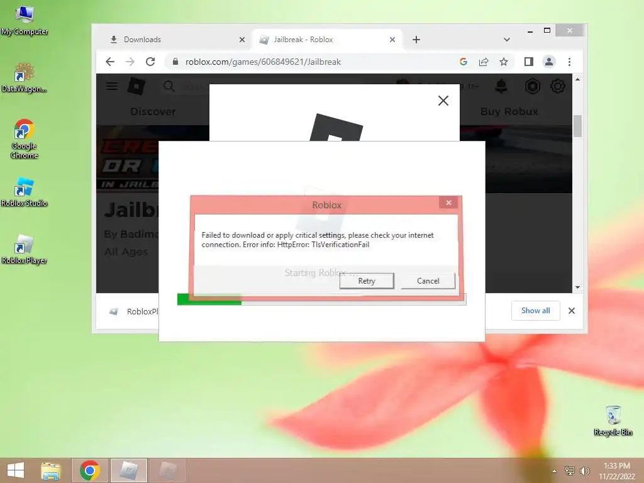
Task: Close the Roblox error dialog
Action: pyautogui.click(x=448, y=203)
